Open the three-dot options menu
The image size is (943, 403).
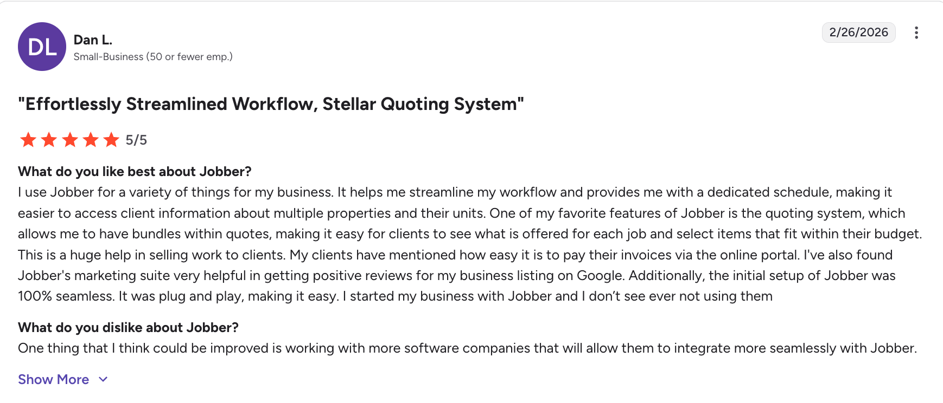tap(916, 32)
